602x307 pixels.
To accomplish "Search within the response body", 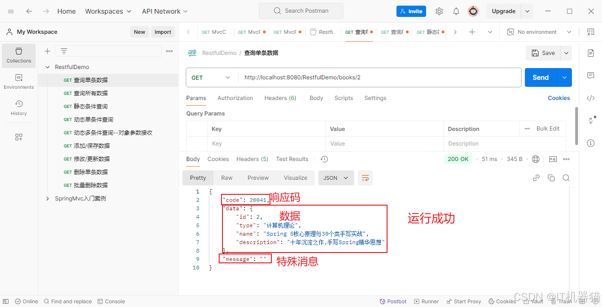I will tap(566, 178).
